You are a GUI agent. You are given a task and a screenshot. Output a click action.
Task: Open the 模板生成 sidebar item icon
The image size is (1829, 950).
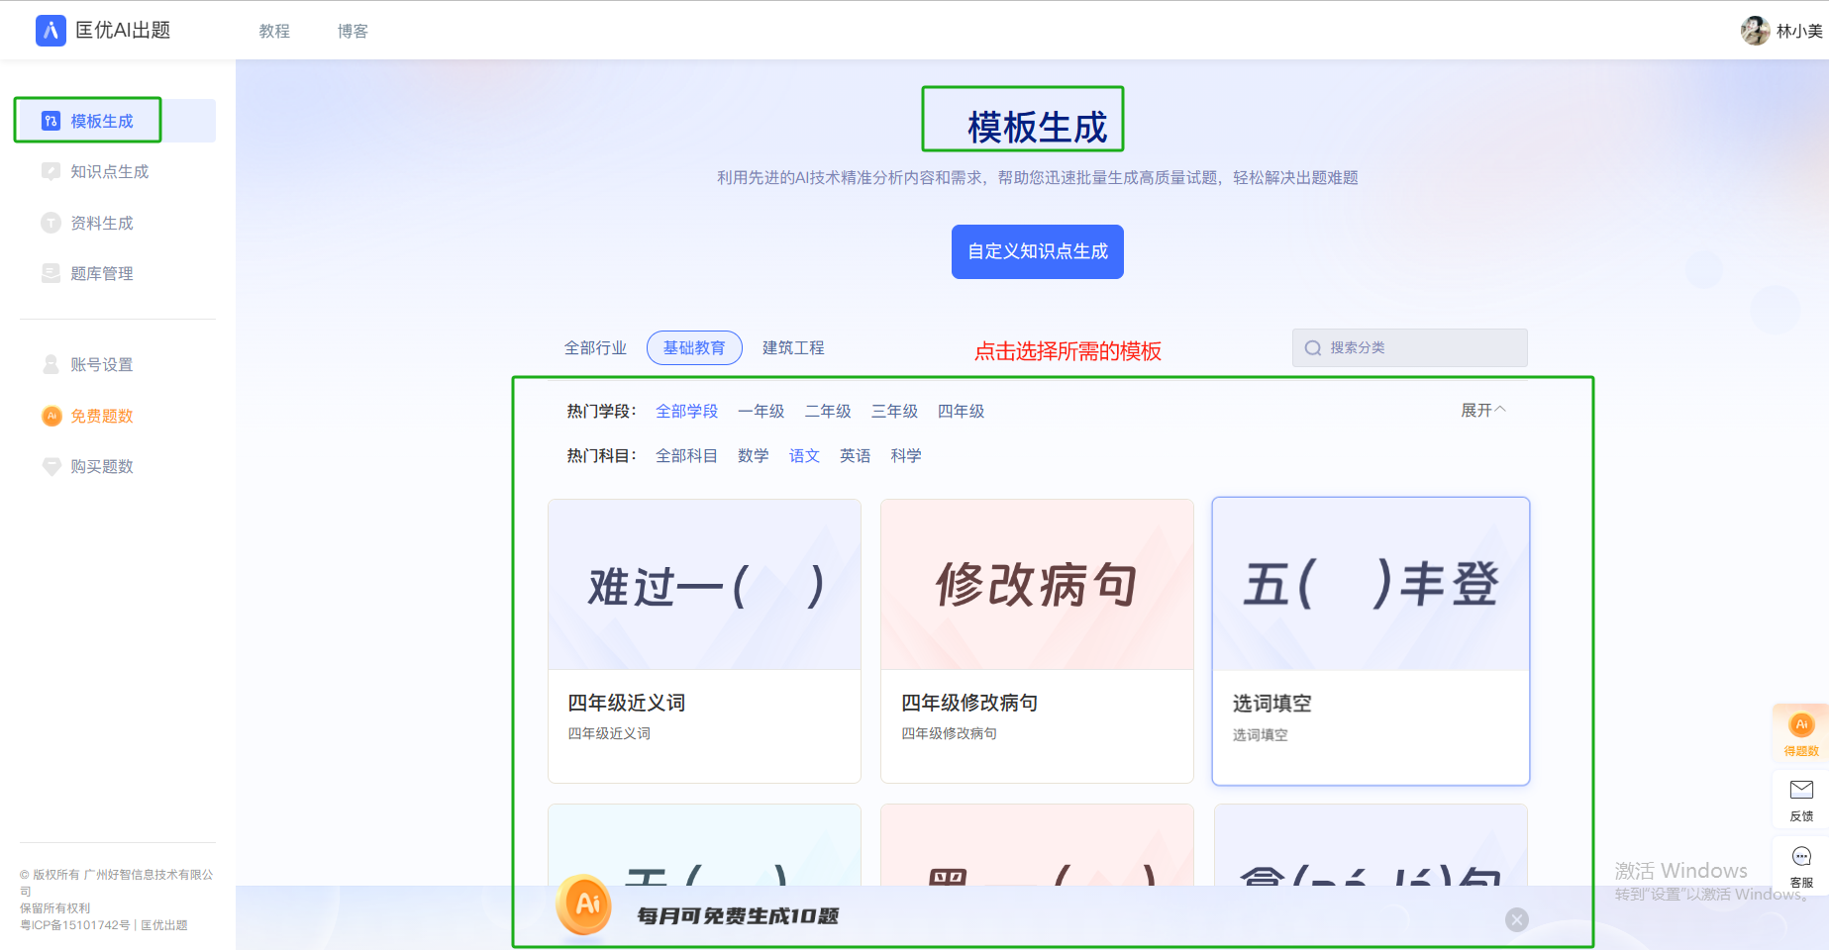click(51, 121)
